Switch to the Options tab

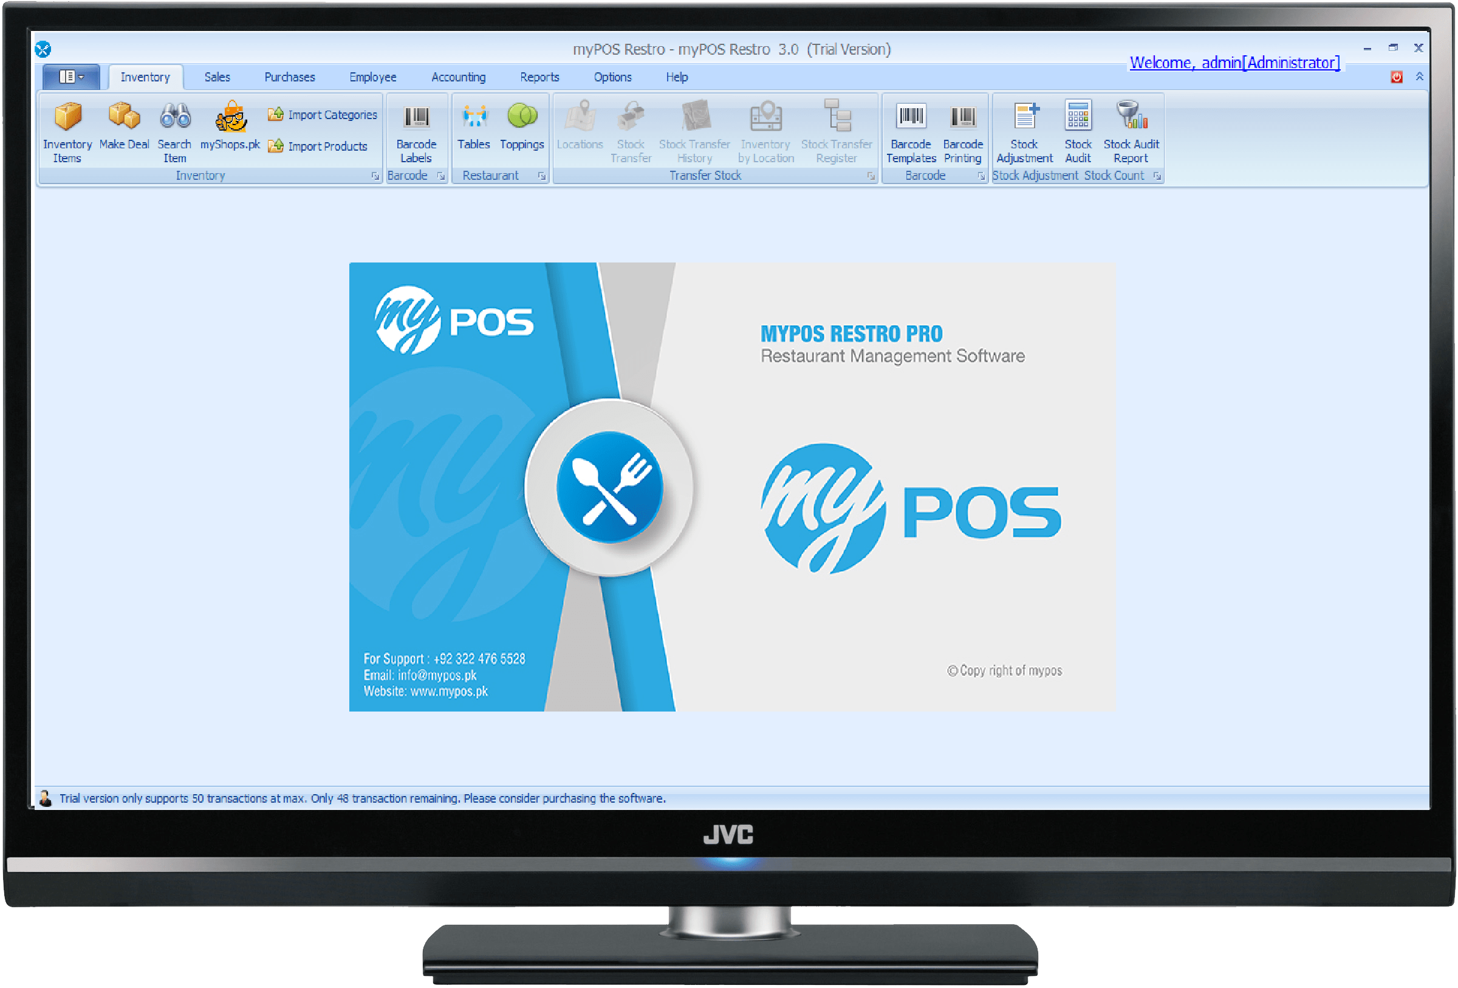pos(613,77)
